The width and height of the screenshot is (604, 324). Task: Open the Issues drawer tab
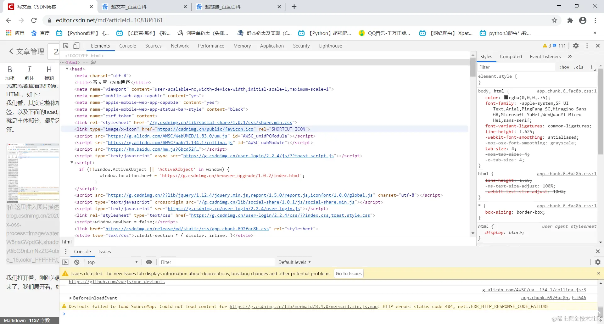click(105, 251)
